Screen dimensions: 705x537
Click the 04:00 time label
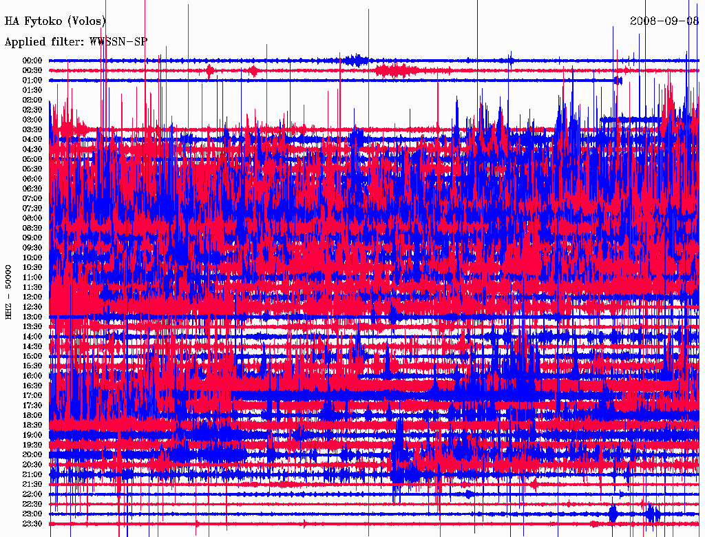pyautogui.click(x=32, y=140)
